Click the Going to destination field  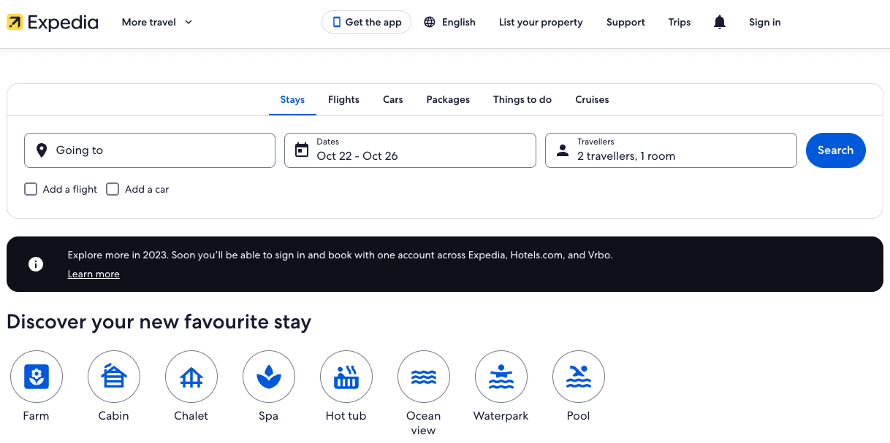150,150
